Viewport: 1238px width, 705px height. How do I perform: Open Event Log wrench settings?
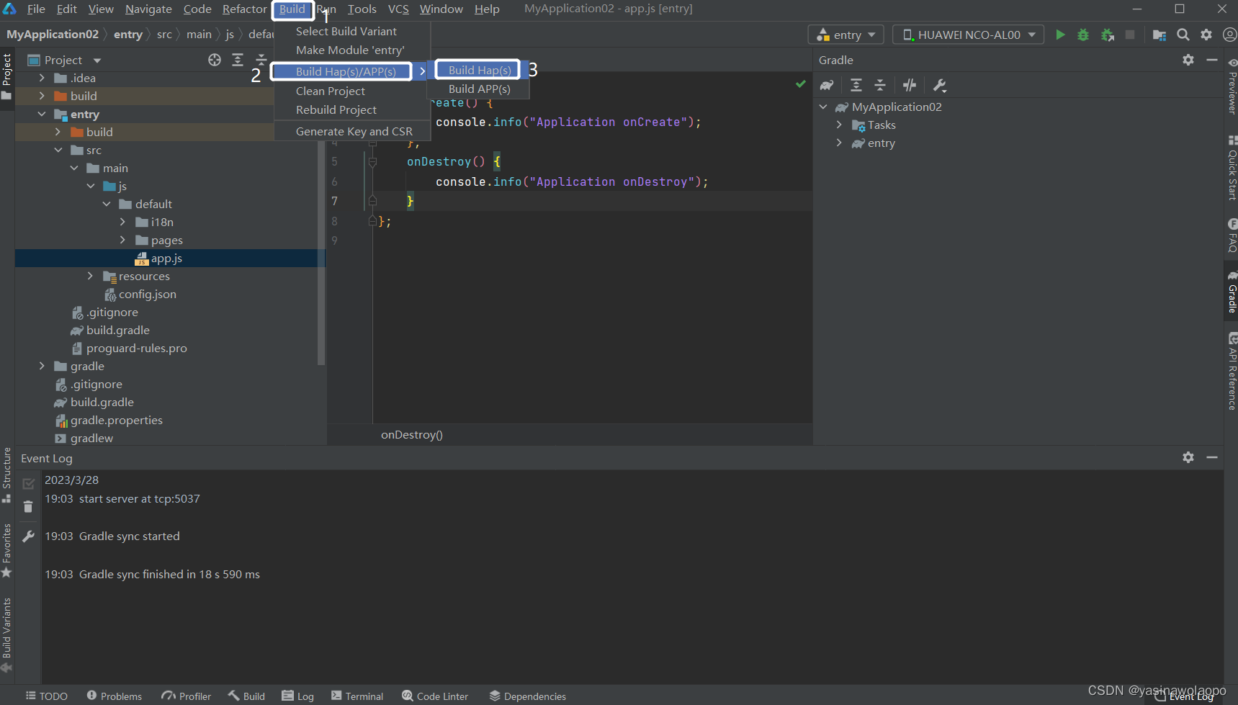[28, 536]
